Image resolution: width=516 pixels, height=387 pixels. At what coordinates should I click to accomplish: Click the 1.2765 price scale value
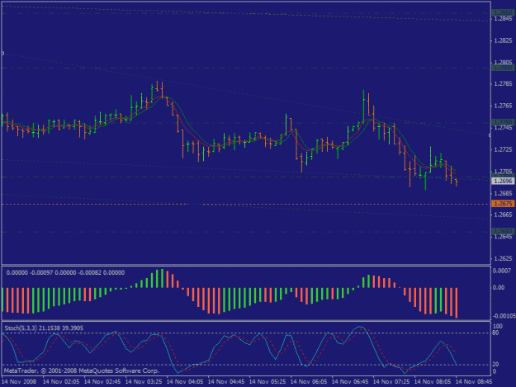[503, 106]
